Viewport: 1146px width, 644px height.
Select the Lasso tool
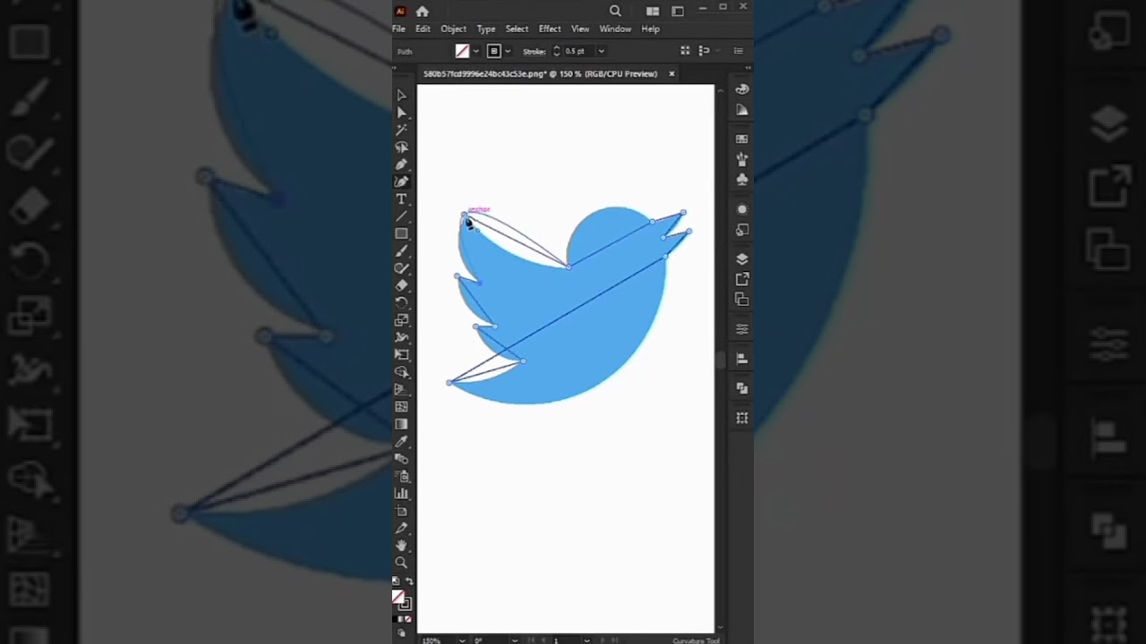[x=401, y=147]
